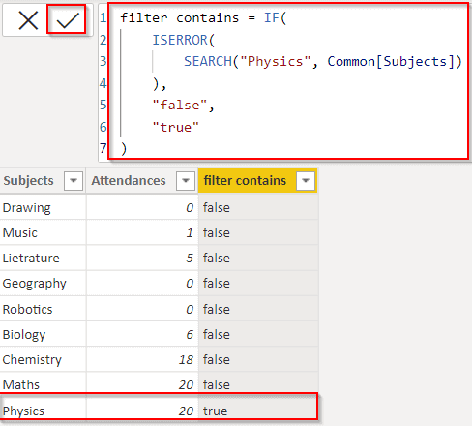Select the Chemistry subject cell

tap(43, 359)
